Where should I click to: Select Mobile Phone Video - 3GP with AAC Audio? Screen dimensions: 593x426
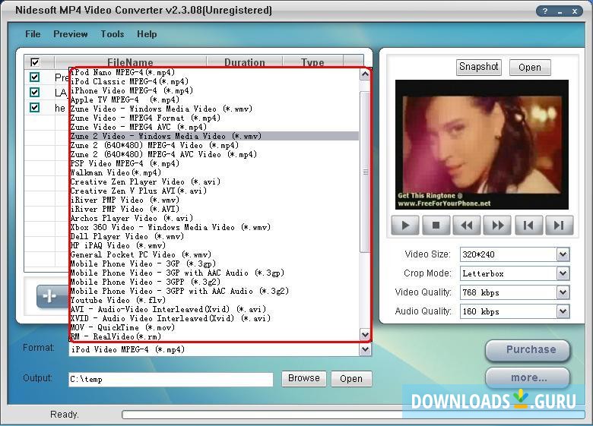tap(214, 273)
